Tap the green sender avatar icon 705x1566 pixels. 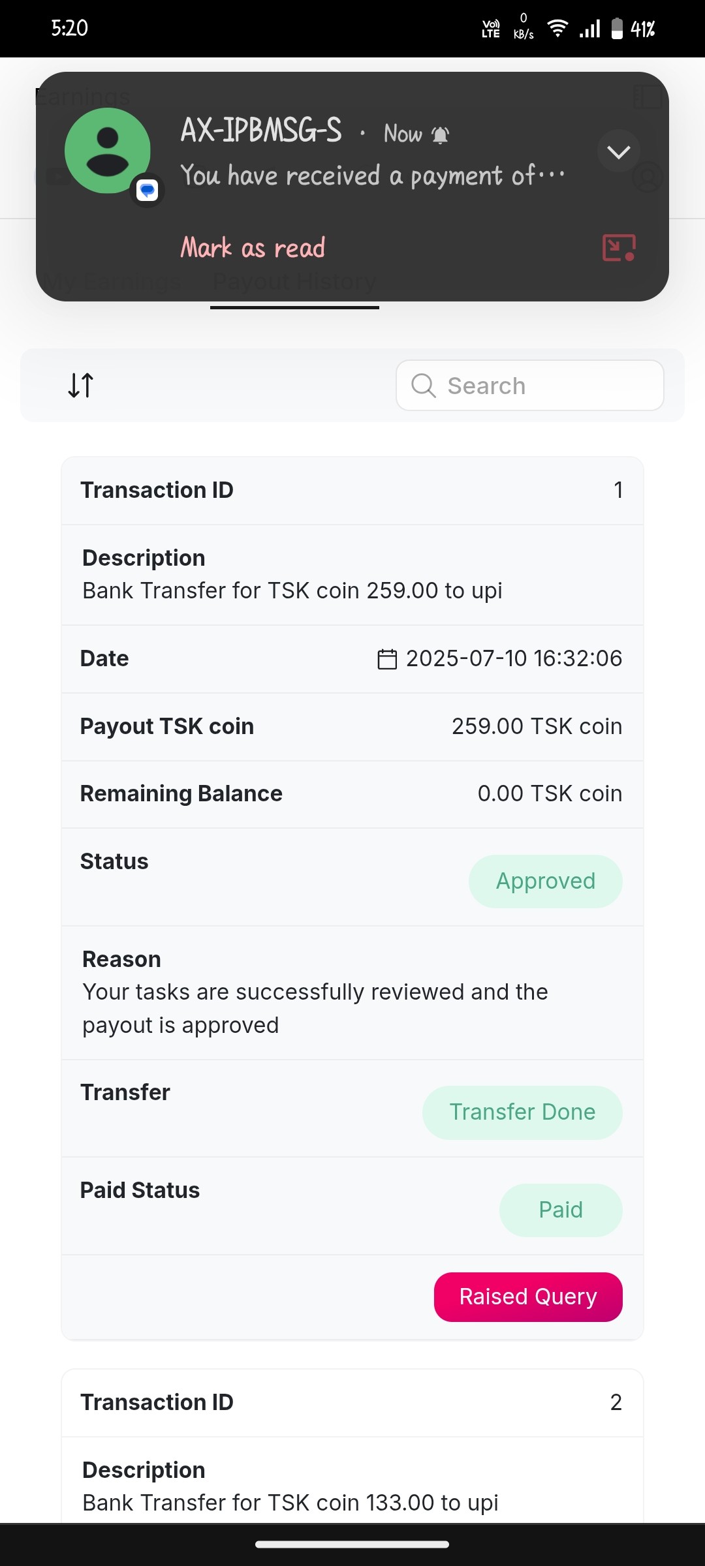(108, 151)
